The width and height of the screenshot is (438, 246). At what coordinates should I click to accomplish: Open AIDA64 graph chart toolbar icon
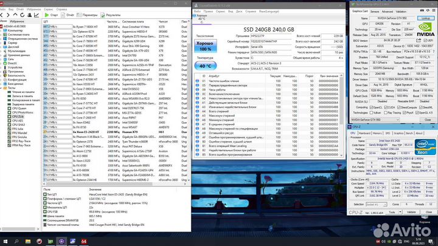tap(36, 15)
